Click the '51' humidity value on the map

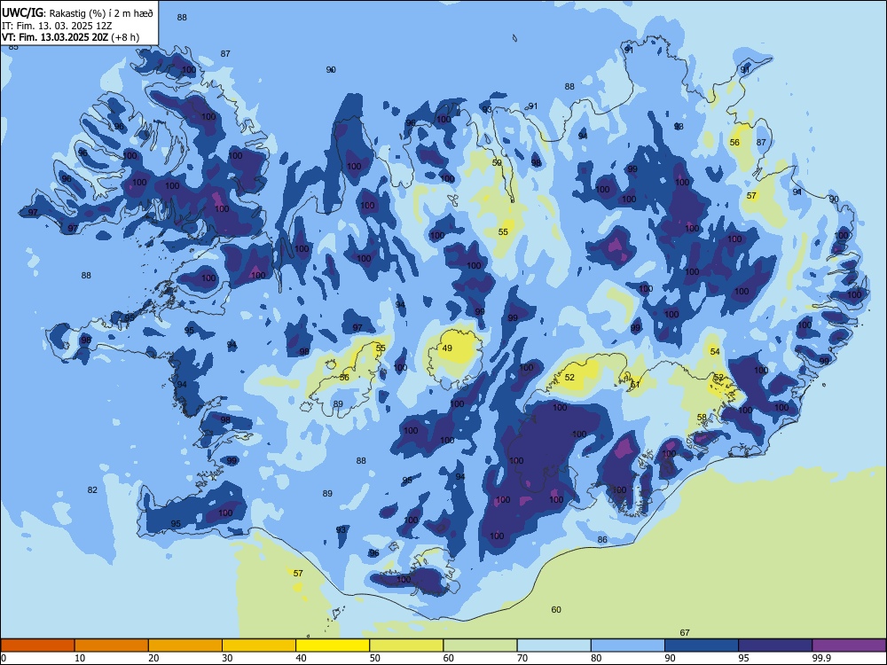pyautogui.click(x=635, y=385)
